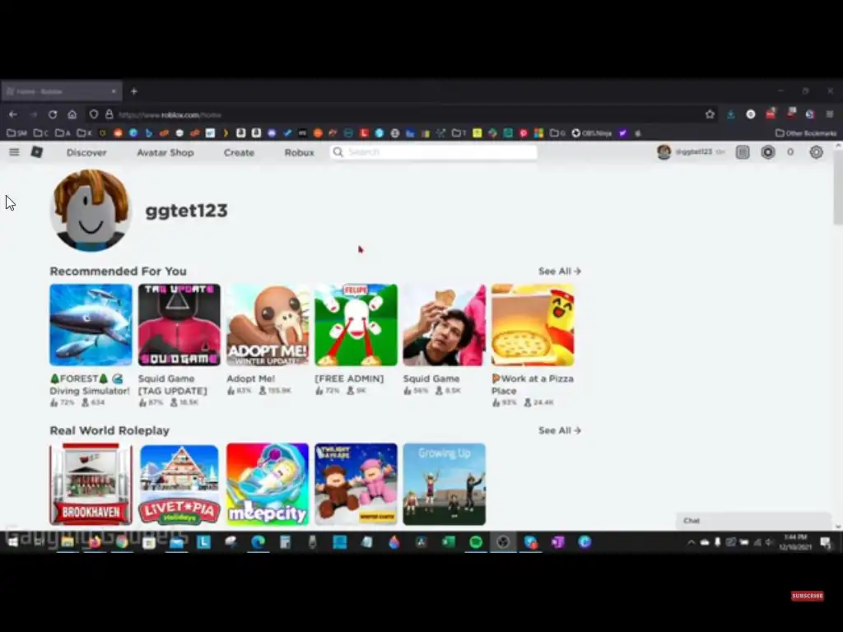843x632 pixels.
Task: Open the Roblox settings gear
Action: (816, 152)
